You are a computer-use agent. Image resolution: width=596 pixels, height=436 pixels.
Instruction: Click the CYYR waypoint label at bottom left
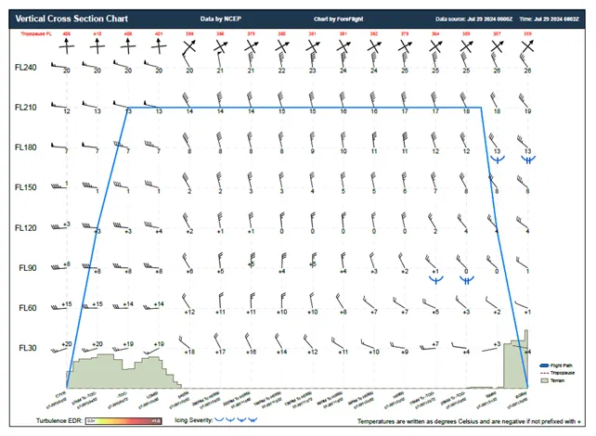pyautogui.click(x=60, y=393)
